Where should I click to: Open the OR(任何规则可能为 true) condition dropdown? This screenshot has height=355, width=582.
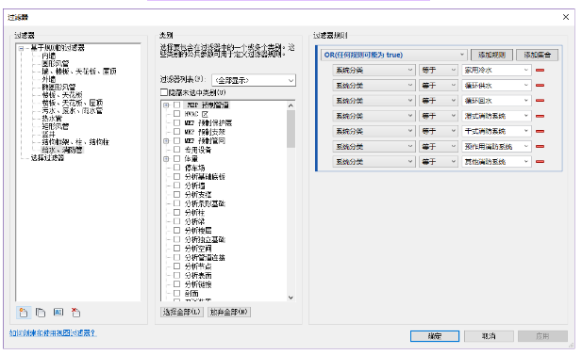pos(393,55)
